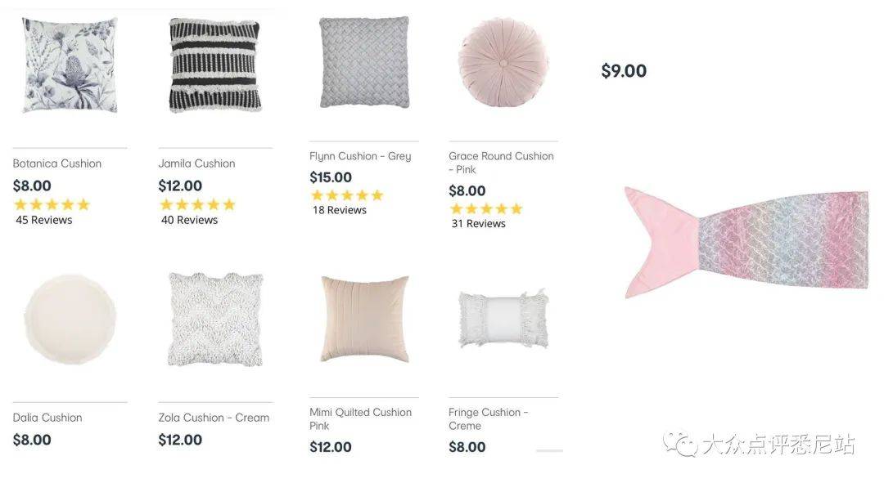The height and width of the screenshot is (483, 884).
Task: Click the Dalia Cushion title link
Action: [x=47, y=418]
